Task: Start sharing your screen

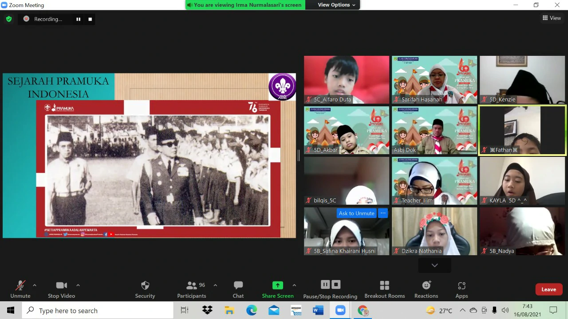Action: click(x=277, y=289)
